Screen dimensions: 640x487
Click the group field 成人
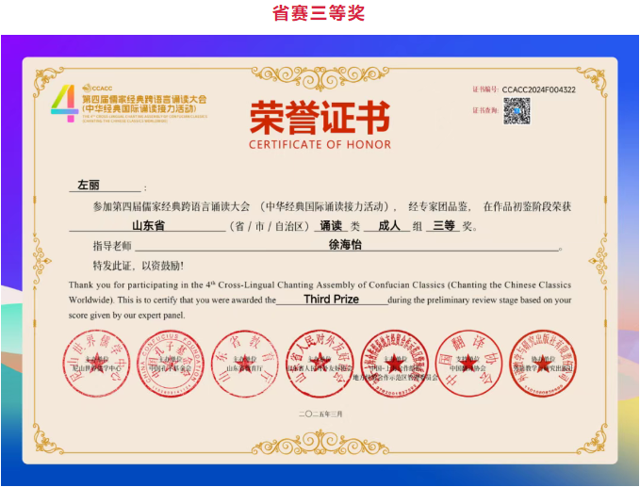click(x=389, y=225)
